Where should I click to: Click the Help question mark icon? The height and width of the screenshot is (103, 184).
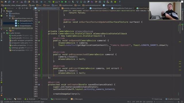[x=120, y=2]
